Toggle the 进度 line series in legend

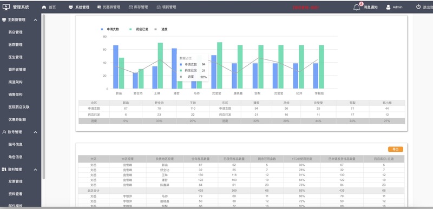tap(161, 29)
